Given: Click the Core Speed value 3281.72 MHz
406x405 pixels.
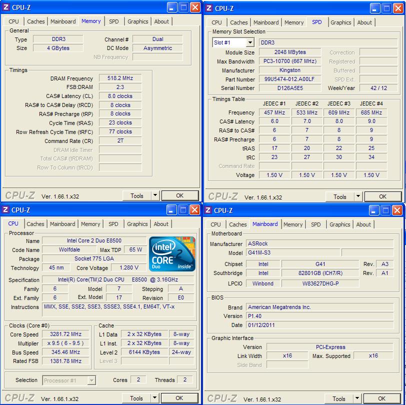Looking at the screenshot, I should [66, 334].
